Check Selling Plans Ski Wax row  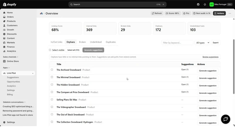point(52,99)
